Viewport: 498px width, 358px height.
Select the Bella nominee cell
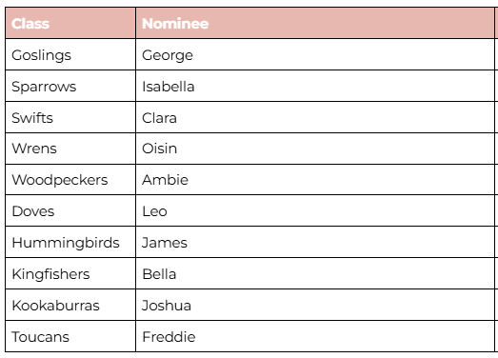click(x=315, y=273)
